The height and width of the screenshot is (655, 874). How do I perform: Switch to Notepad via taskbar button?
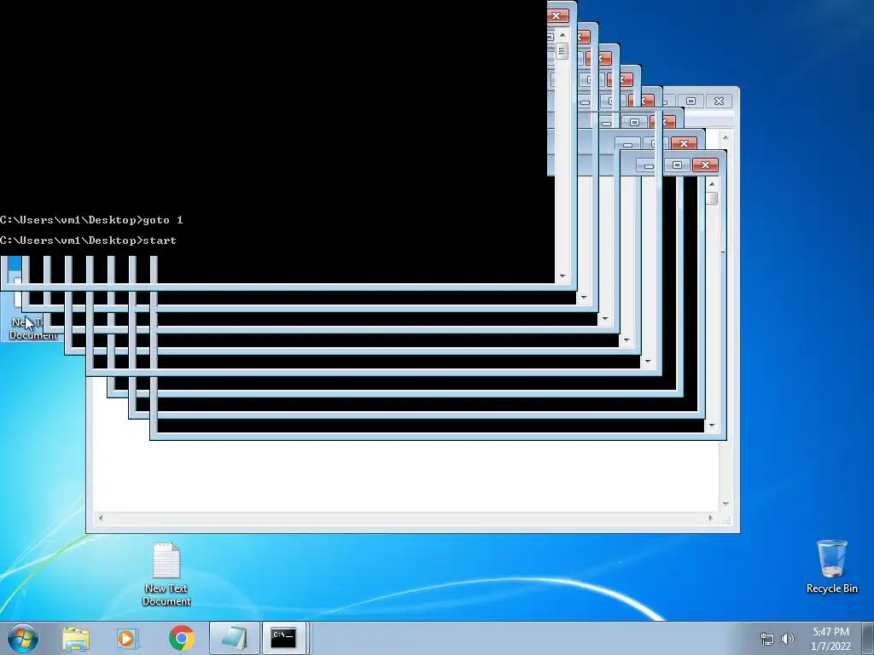pos(234,638)
